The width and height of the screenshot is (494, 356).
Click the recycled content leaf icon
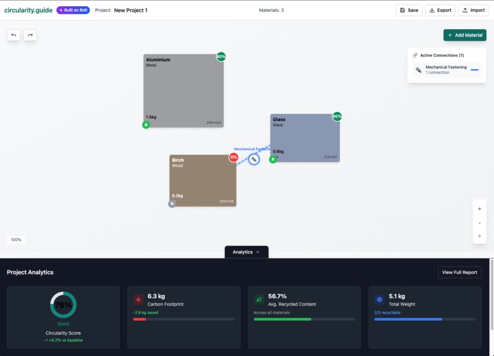(x=259, y=299)
